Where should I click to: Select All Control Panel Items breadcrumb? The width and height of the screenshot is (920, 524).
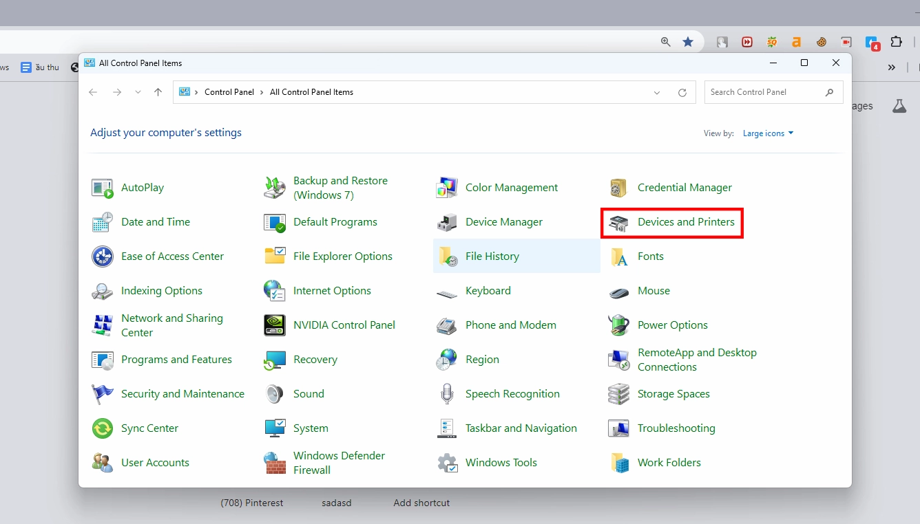click(311, 92)
